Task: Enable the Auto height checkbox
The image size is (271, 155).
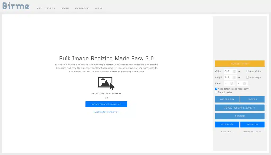Action: (x=247, y=77)
